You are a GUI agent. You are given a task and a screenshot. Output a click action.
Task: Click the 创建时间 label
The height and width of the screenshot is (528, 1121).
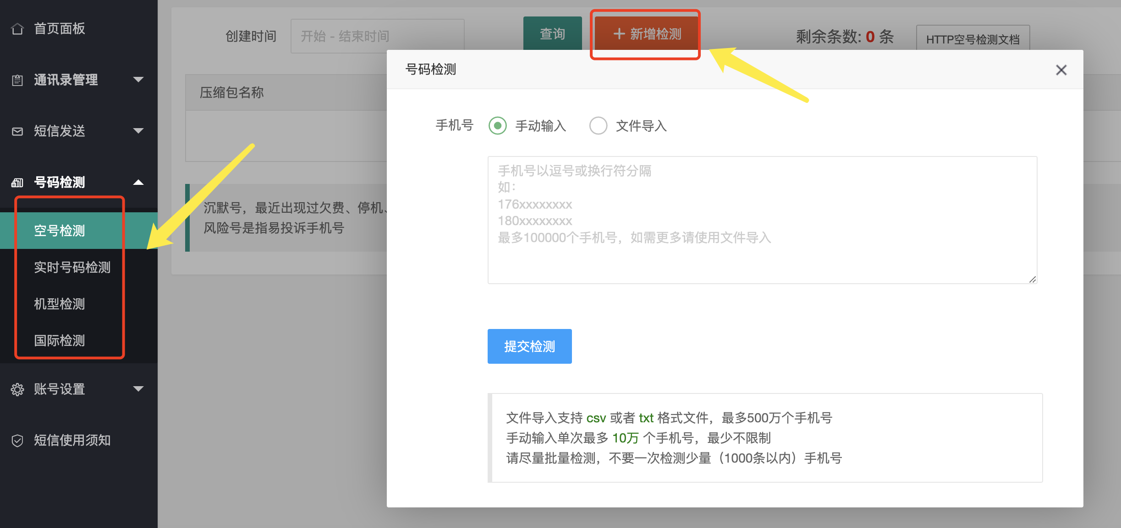[x=251, y=36]
